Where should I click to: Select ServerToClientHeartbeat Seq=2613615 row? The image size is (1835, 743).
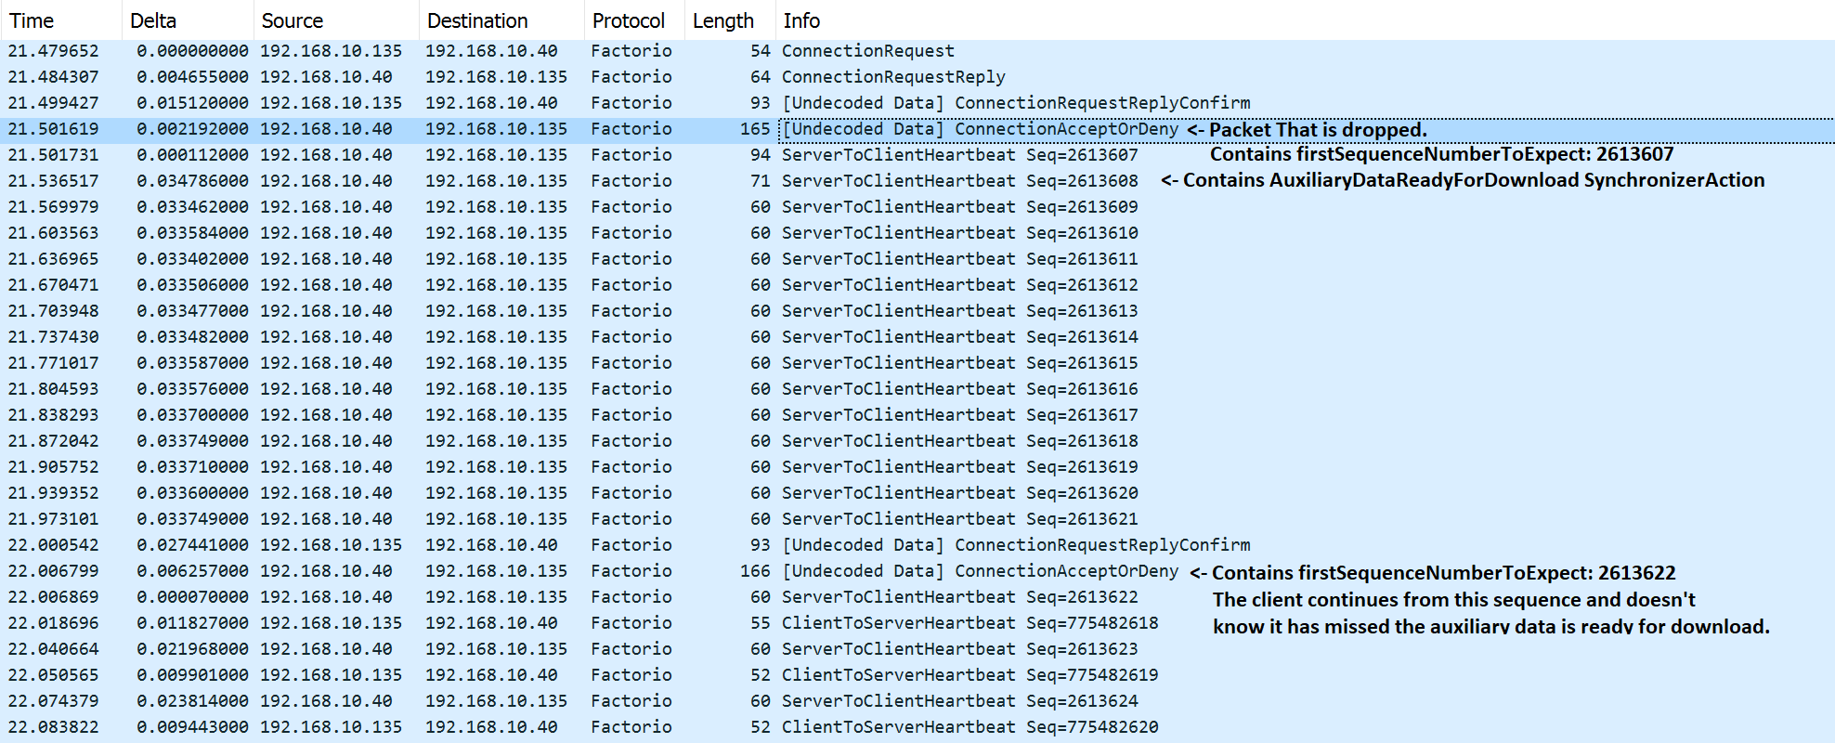958,363
